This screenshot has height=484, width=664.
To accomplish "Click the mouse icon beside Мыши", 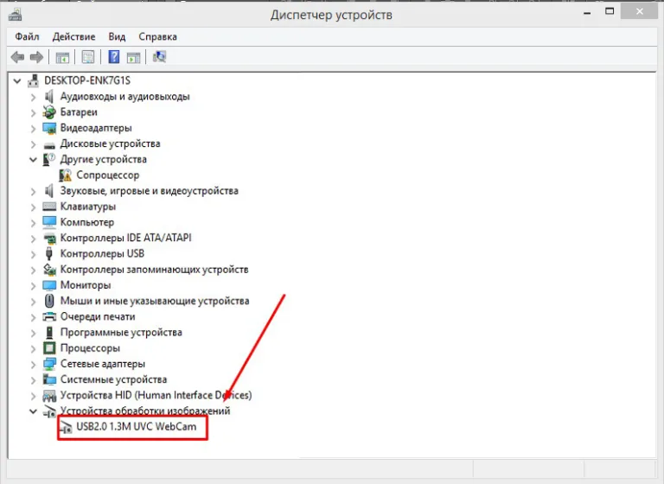I will [49, 301].
